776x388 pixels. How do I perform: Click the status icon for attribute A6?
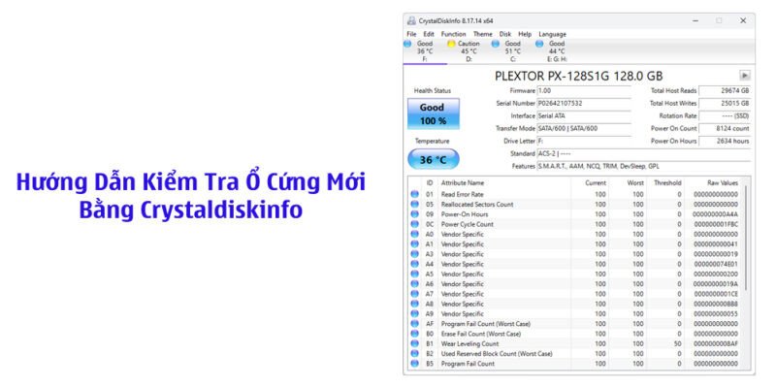(x=415, y=284)
